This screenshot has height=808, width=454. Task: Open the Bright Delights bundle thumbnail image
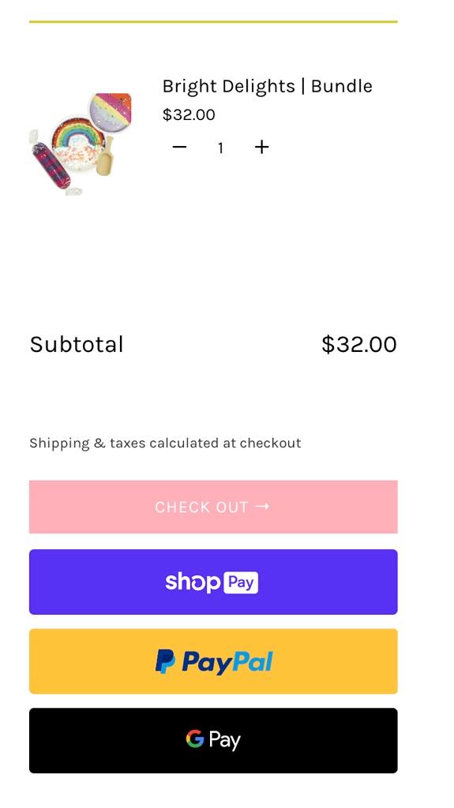coord(80,144)
